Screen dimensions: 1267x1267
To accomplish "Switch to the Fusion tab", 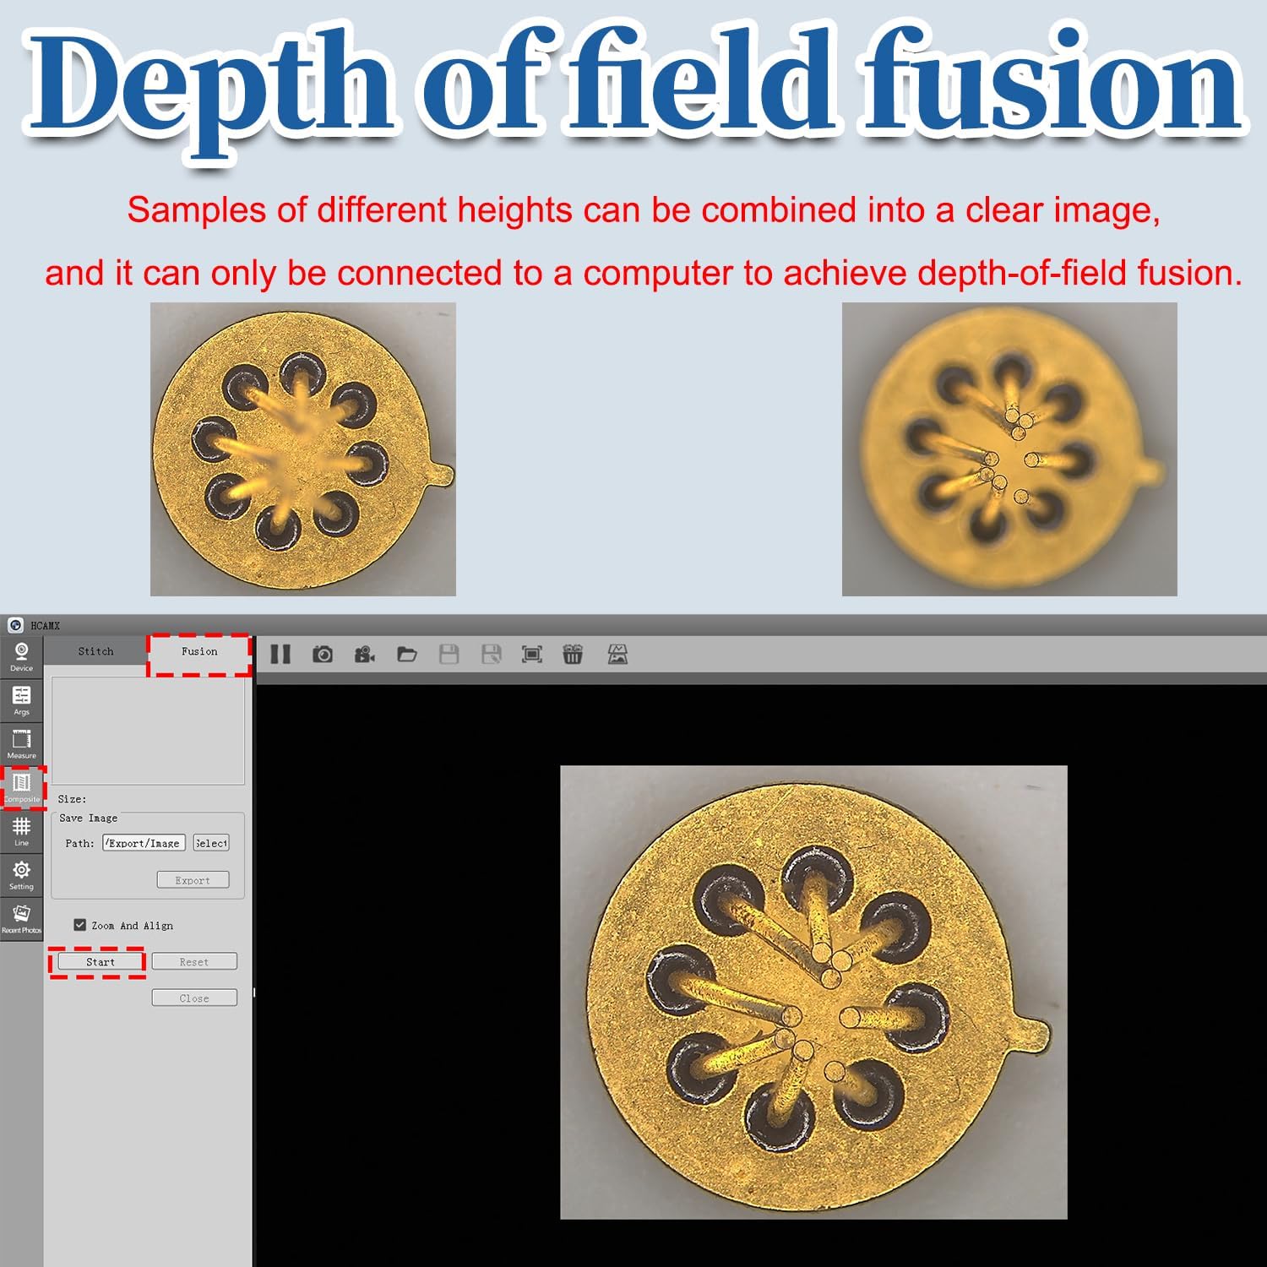I will 199,651.
